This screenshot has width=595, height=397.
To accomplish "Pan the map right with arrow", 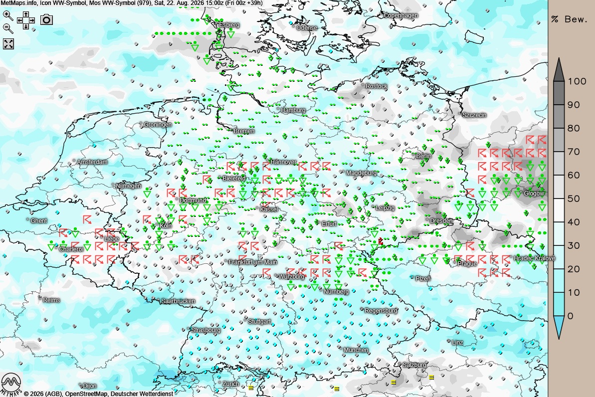I will coord(32,20).
